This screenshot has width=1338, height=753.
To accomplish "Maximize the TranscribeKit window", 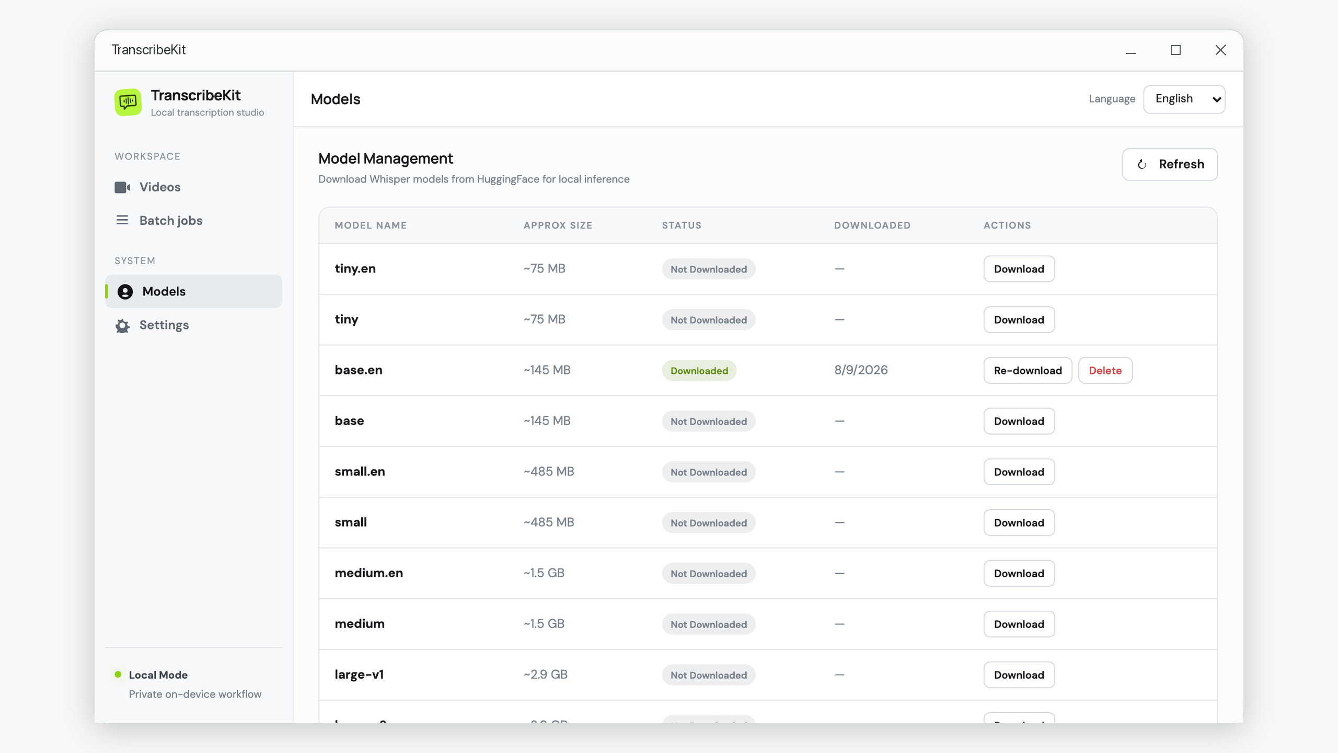I will coord(1175,50).
